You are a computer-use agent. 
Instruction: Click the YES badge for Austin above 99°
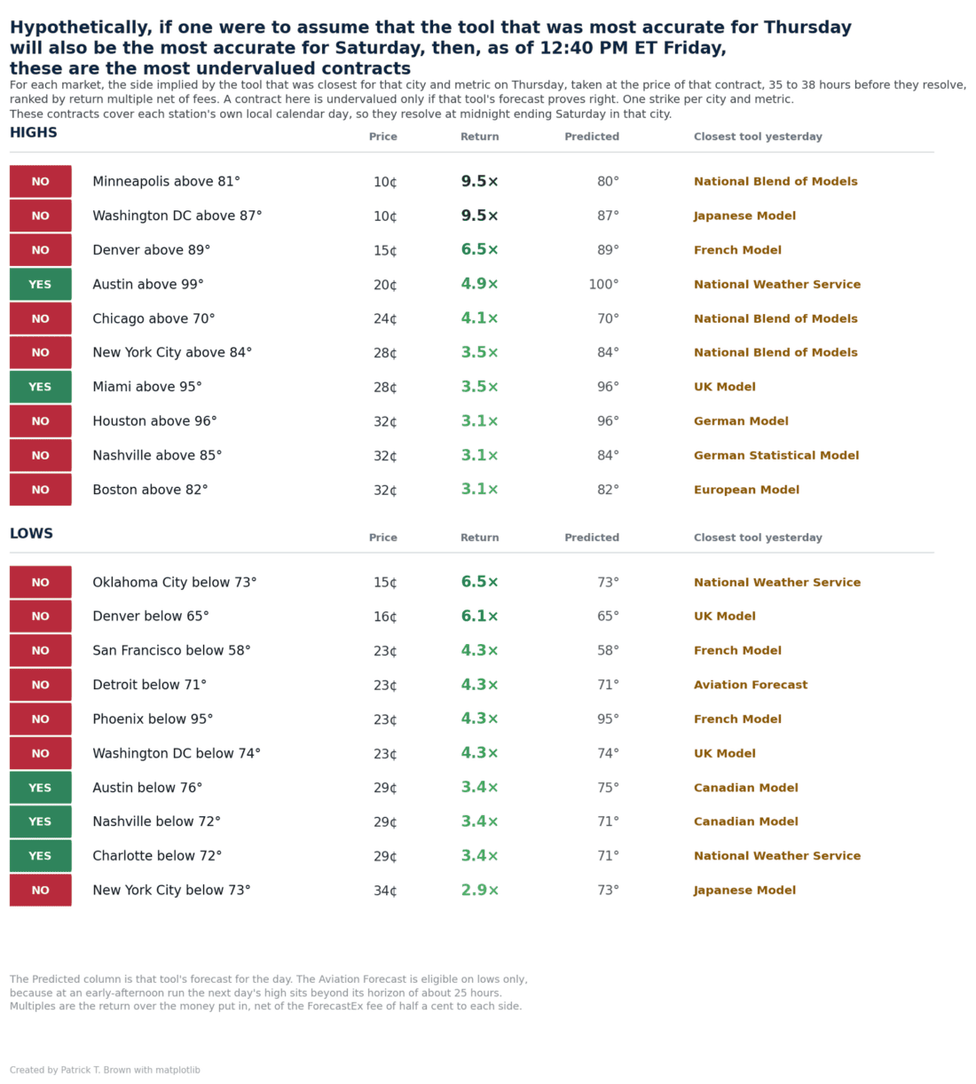[x=41, y=285]
